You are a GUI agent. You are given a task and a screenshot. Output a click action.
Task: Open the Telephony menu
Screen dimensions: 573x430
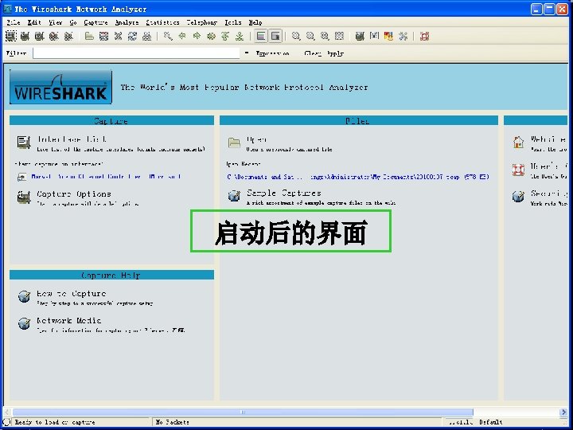(x=202, y=22)
